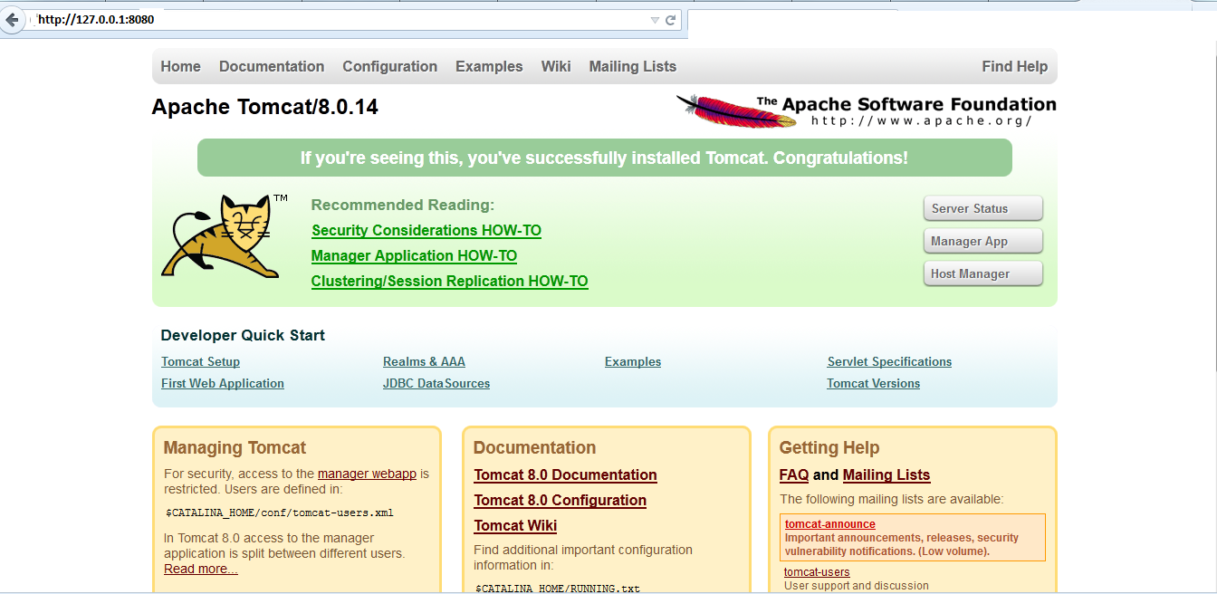
Task: Go to the Configuration nav item
Action: (389, 67)
